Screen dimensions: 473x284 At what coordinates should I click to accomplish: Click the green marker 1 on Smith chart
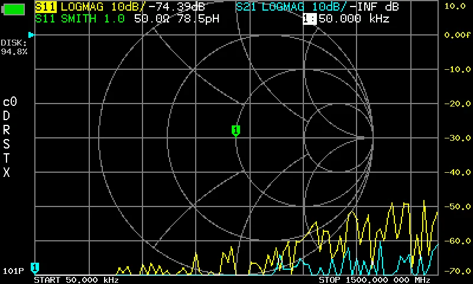(235, 131)
